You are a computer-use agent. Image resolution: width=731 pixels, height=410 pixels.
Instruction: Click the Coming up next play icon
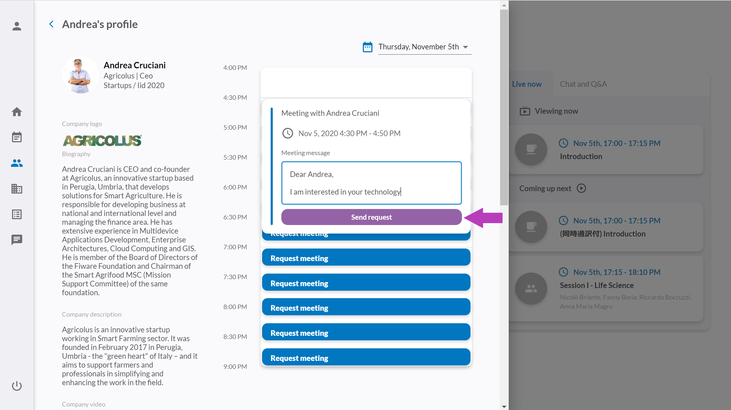point(581,188)
